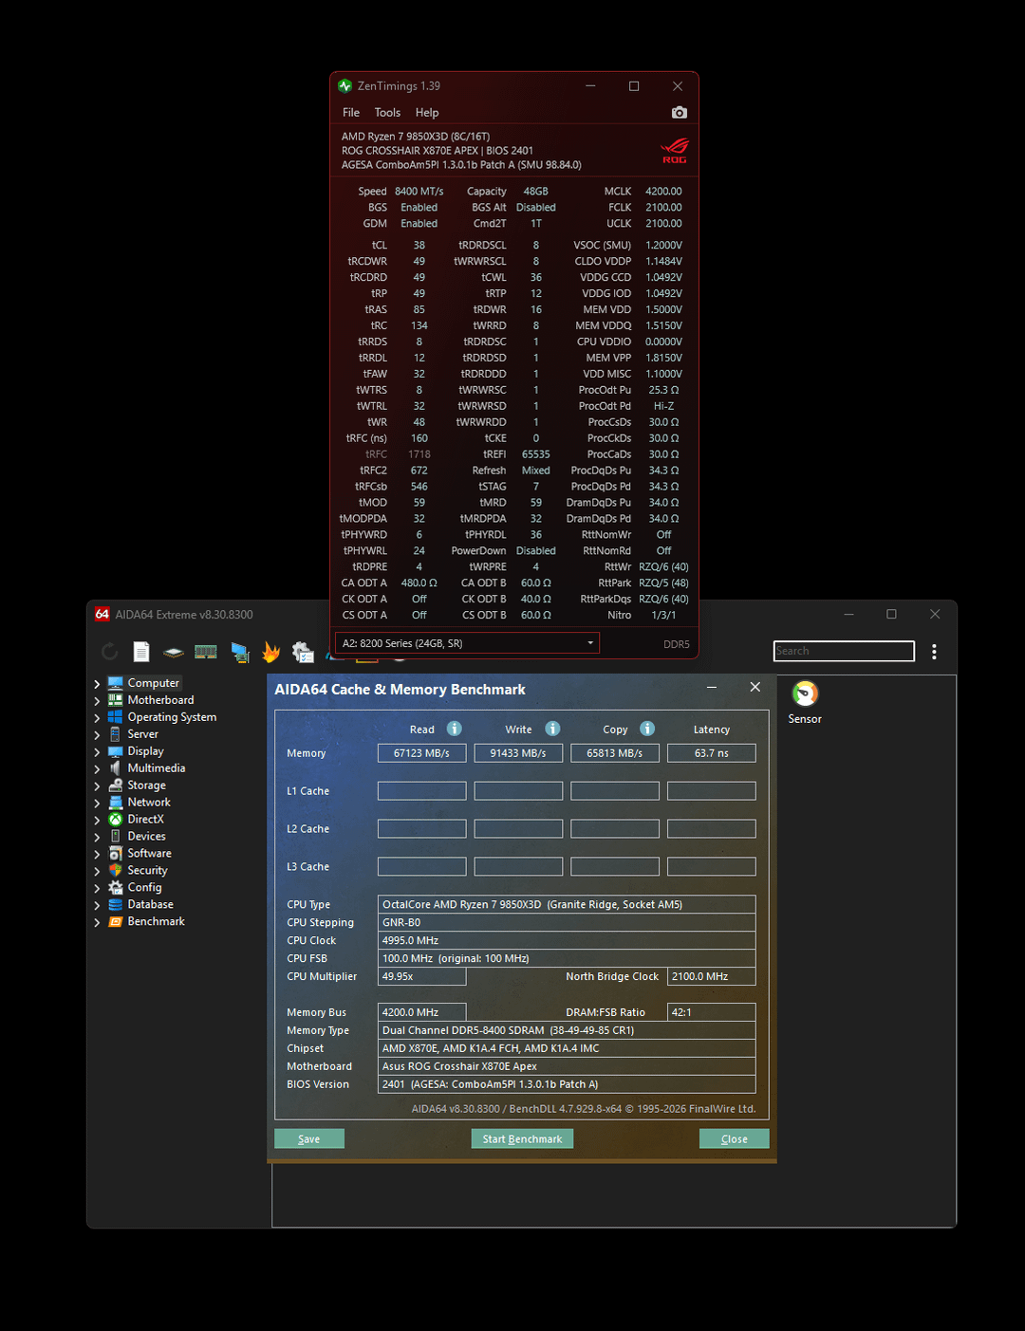Click the CPU Clock 4995.0 MHz field
Image resolution: width=1025 pixels, height=1331 pixels.
(x=567, y=940)
